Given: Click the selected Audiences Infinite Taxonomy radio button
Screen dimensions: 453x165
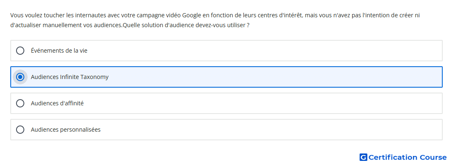Looking at the screenshot, I should pyautogui.click(x=20, y=77).
